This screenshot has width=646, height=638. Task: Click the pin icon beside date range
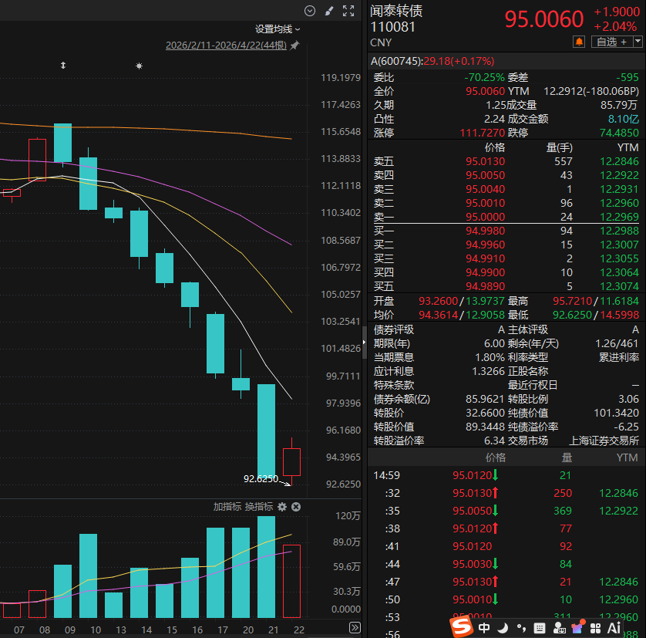click(x=294, y=46)
